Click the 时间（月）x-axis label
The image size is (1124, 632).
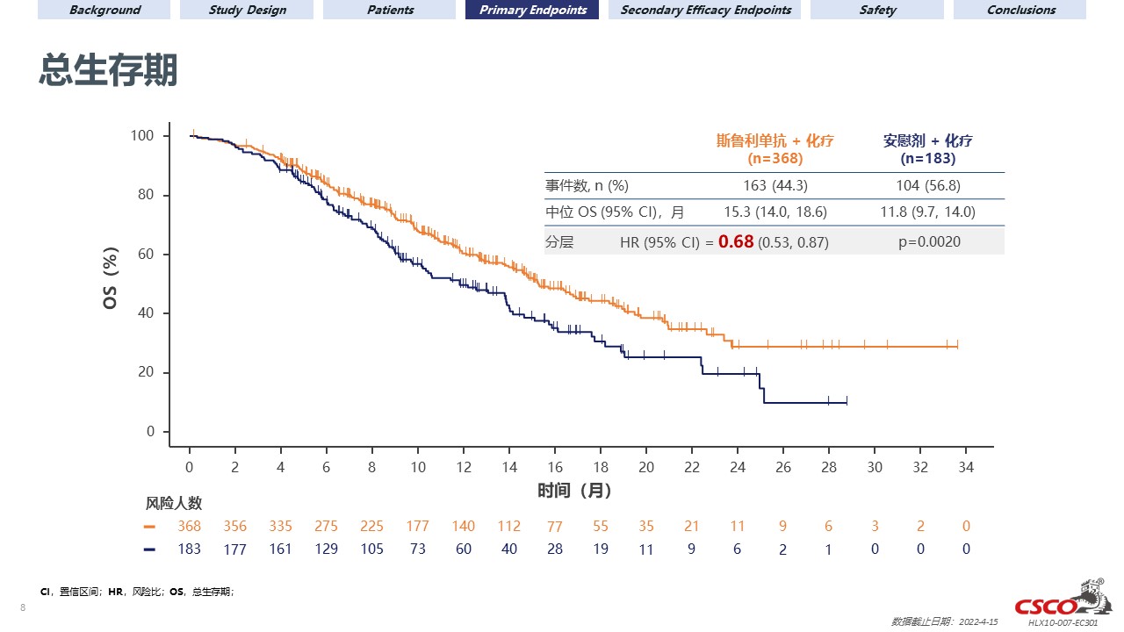coord(574,491)
